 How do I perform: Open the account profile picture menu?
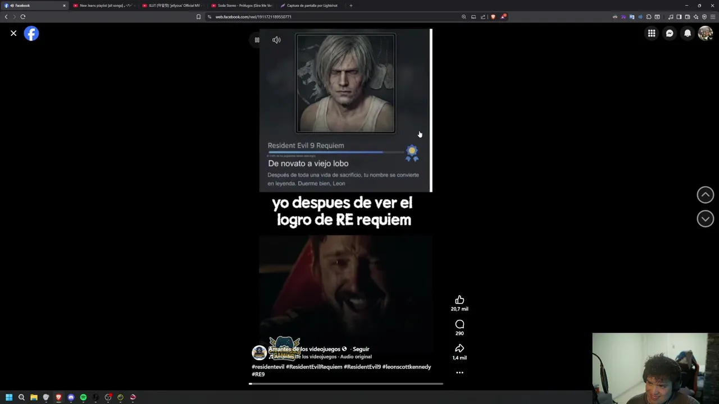[x=706, y=34]
